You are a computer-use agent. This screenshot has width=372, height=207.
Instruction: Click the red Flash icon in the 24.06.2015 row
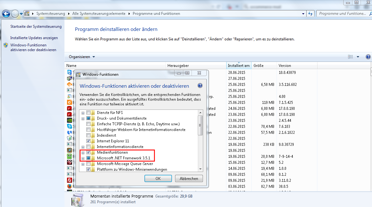click(70, 108)
